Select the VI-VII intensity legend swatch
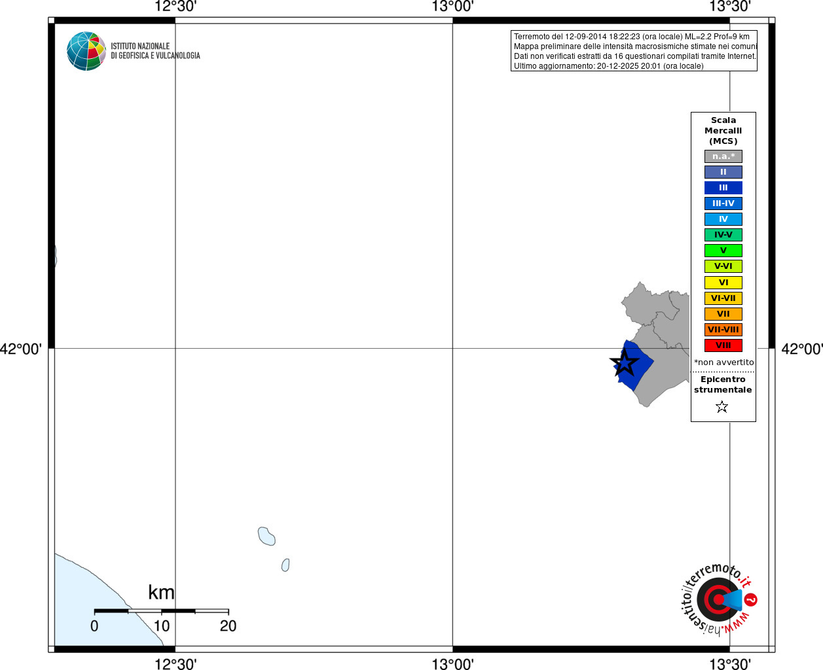The image size is (823, 670). point(723,298)
